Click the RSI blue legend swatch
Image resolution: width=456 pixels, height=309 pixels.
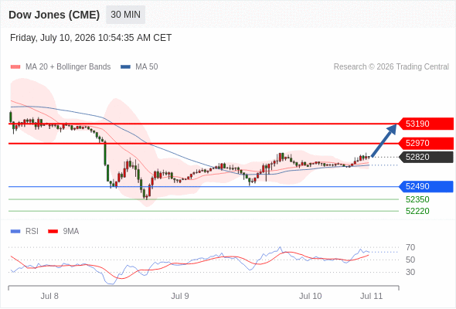[x=15, y=232]
